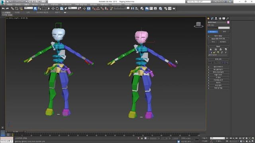
Task: Click the time slider handle
Action: pyautogui.click(x=16, y=131)
